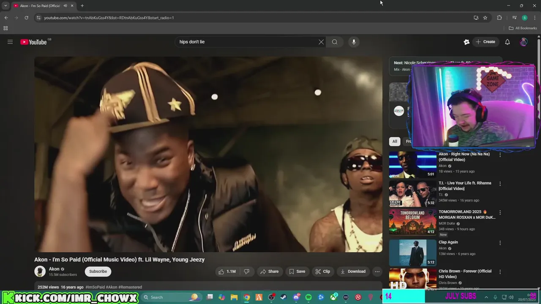Open Akon channel name link
The image size is (541, 304).
point(54,269)
